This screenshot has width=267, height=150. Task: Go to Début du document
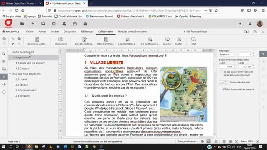(x=23, y=52)
